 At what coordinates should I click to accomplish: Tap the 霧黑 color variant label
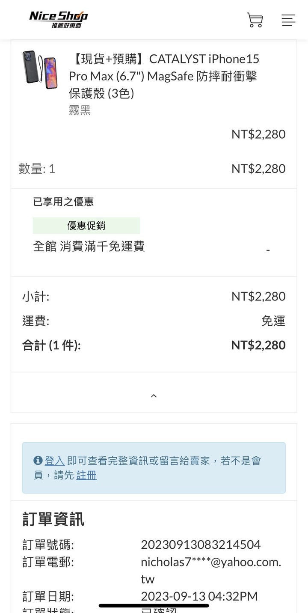(x=80, y=110)
